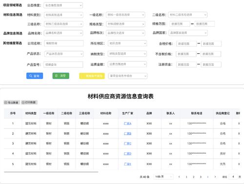This screenshot has height=184, width=244.
Task: Focus the 不含税价格 minimum field
Action: (186, 54)
